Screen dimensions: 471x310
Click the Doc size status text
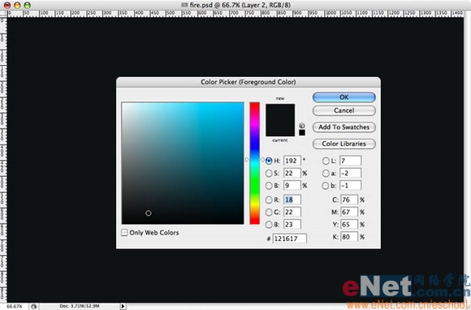tap(80, 306)
